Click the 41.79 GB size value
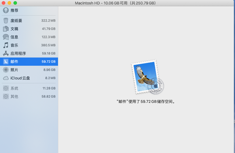 49,29
